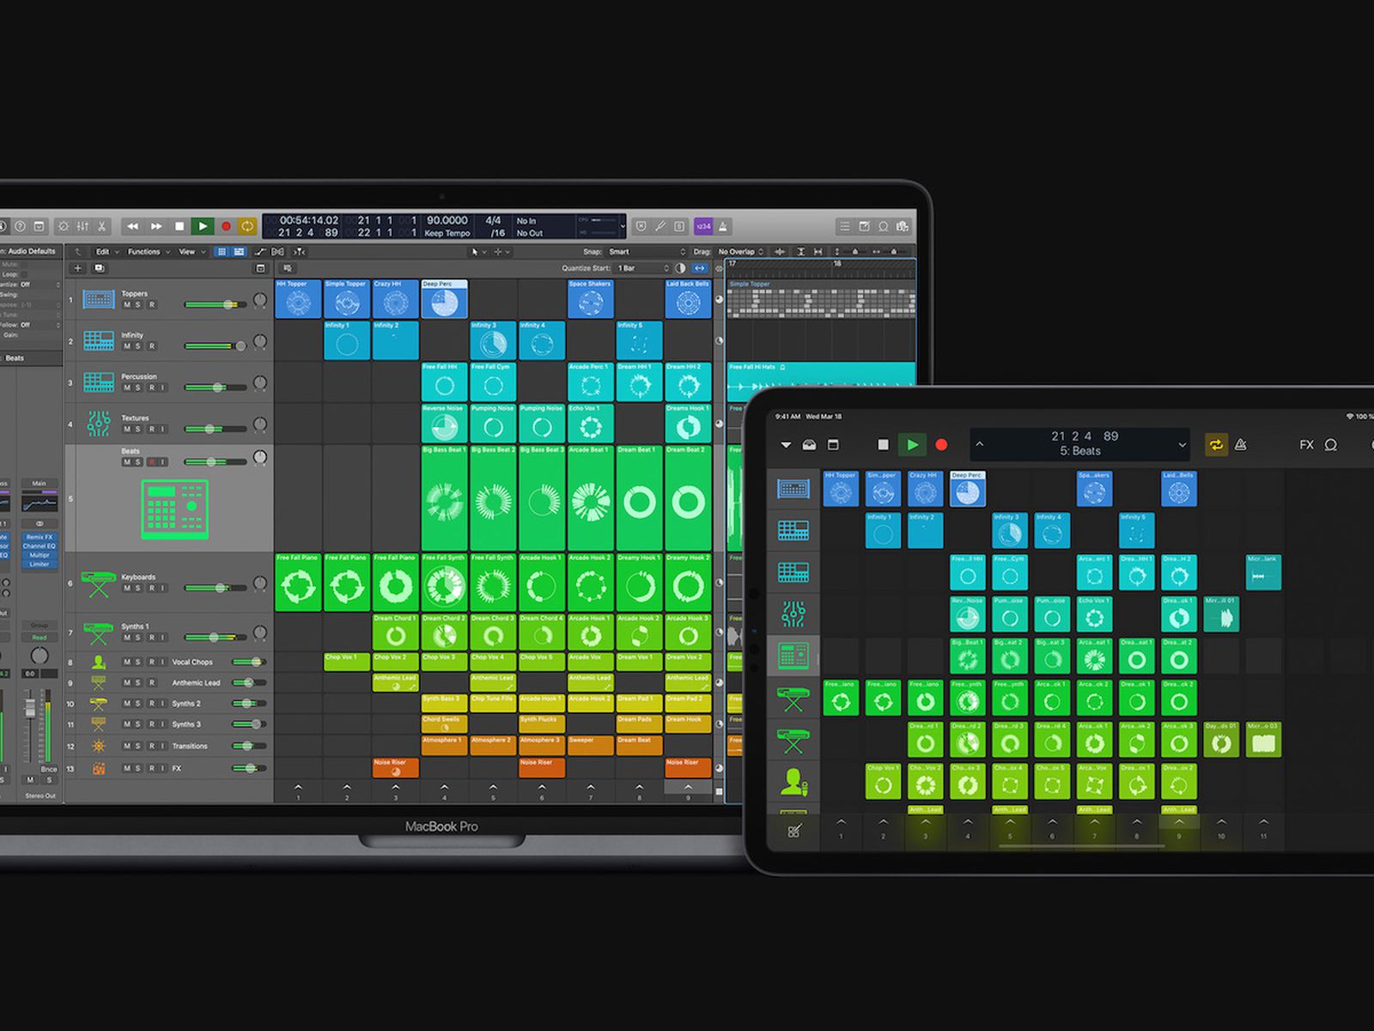Screen dimensions: 1374x1031
Task: Open the Drag dropdown set to No Overlap
Action: pyautogui.click(x=740, y=252)
